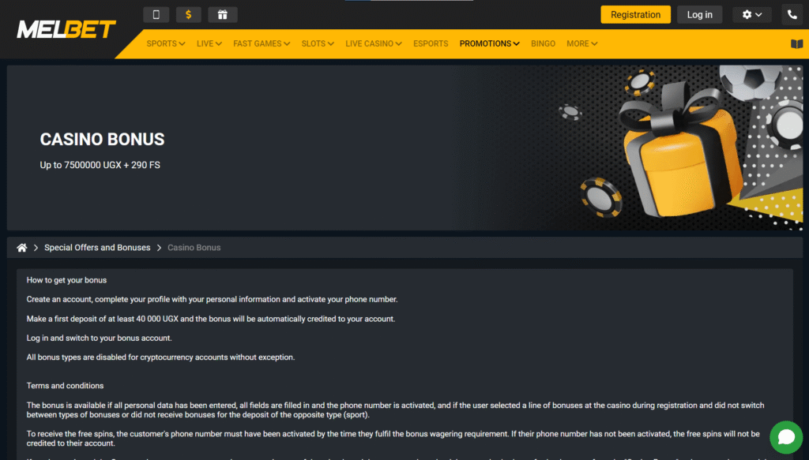This screenshot has height=460, width=809.
Task: Select the Bingo menu item
Action: (543, 43)
